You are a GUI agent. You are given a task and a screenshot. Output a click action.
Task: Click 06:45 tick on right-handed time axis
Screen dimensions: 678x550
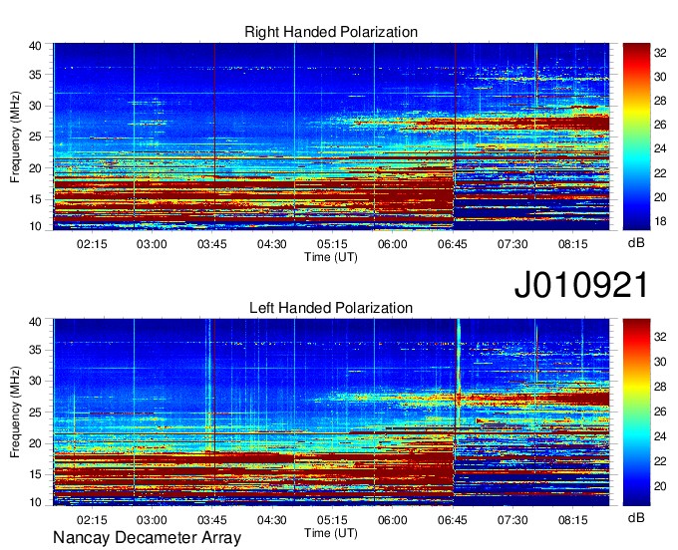pos(453,244)
